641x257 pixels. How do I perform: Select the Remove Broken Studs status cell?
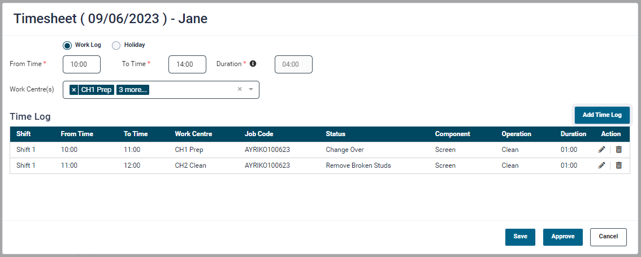click(x=358, y=165)
